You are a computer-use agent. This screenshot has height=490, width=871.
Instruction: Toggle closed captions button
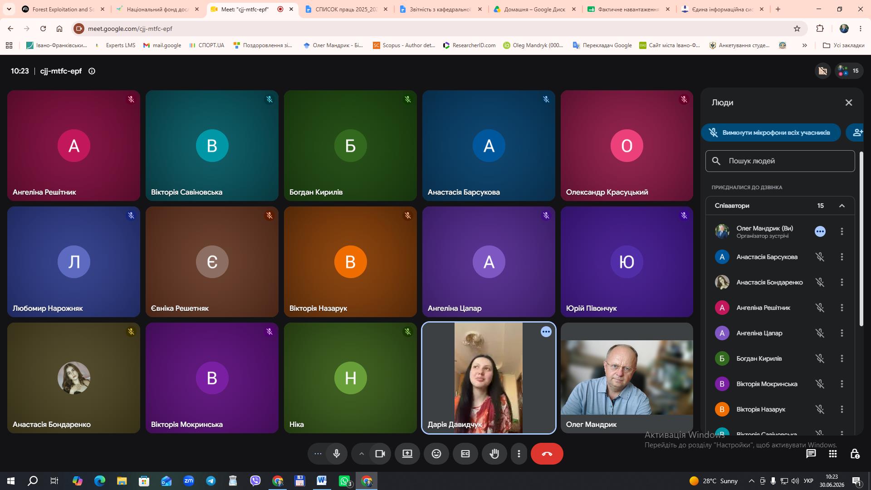coord(465,454)
